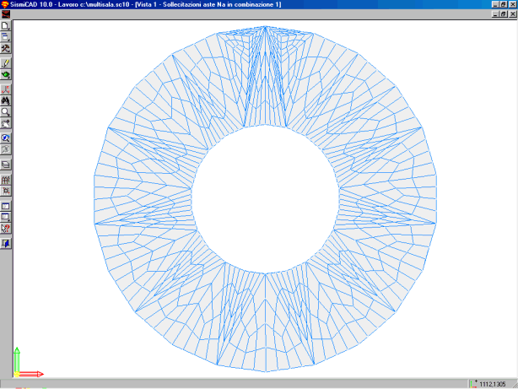Click the exit door icon
518x389 pixels.
[x=6, y=244]
